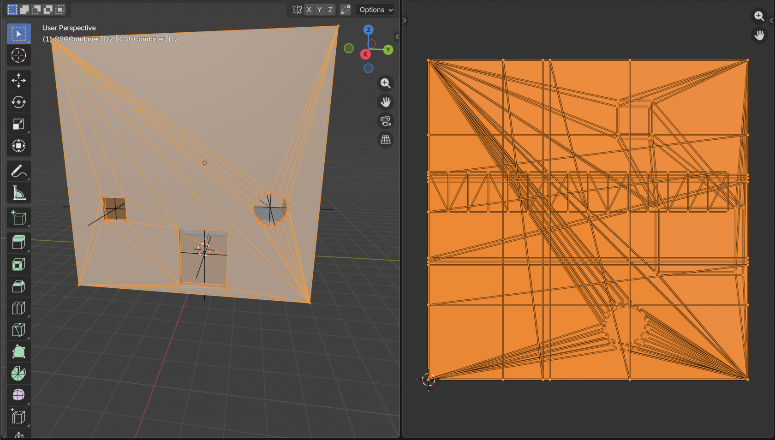Toggle Y-axis mirror in the header

click(319, 9)
